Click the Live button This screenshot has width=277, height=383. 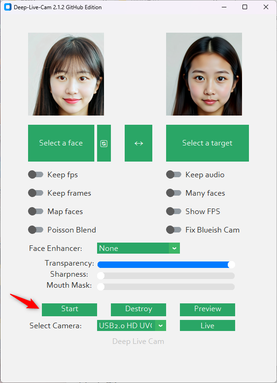[x=208, y=325]
